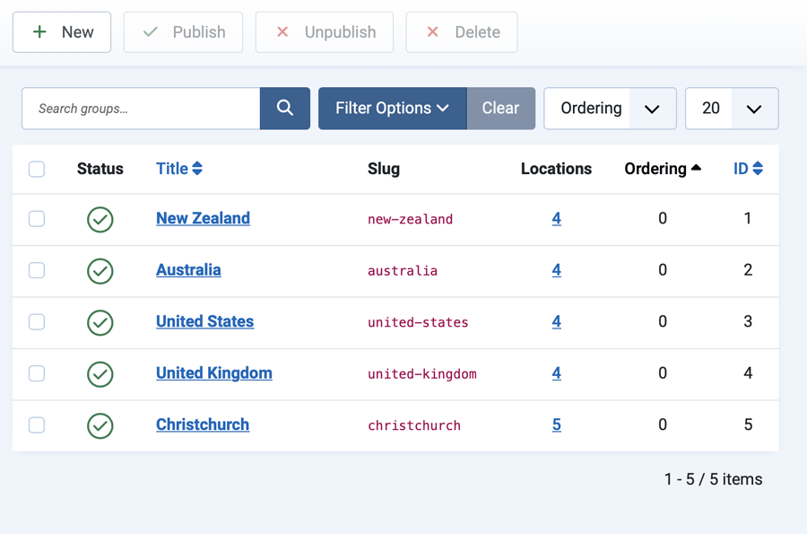Sort by ID column header
Viewport: 807px width, 534px height.
pos(747,169)
